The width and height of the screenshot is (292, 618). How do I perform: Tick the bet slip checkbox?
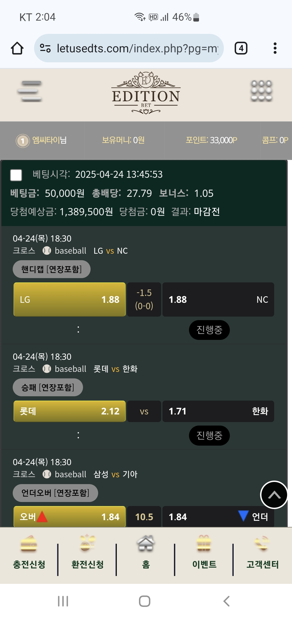point(16,175)
